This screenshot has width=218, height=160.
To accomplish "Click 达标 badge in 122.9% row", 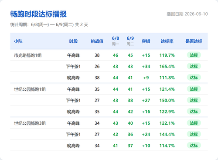I will [x=194, y=112].
